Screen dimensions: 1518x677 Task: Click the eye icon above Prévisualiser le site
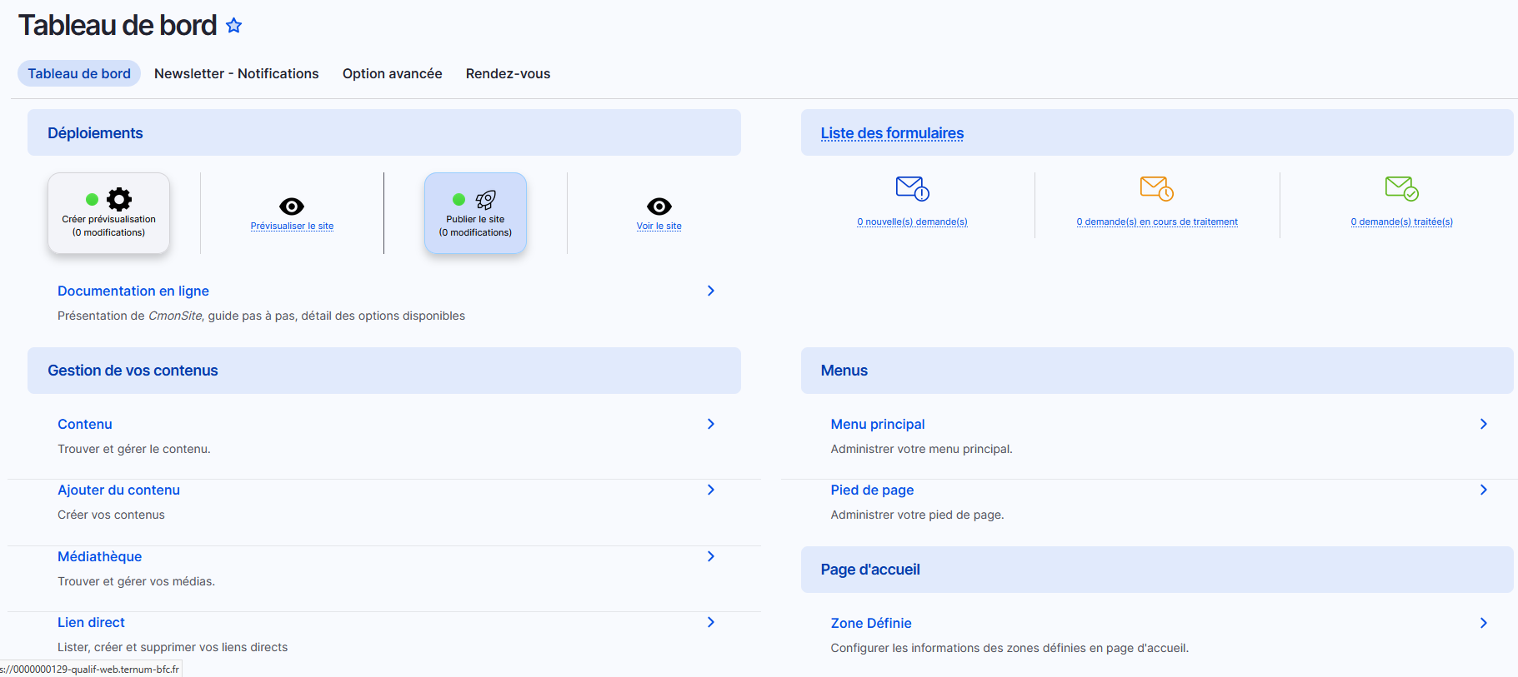coord(292,207)
